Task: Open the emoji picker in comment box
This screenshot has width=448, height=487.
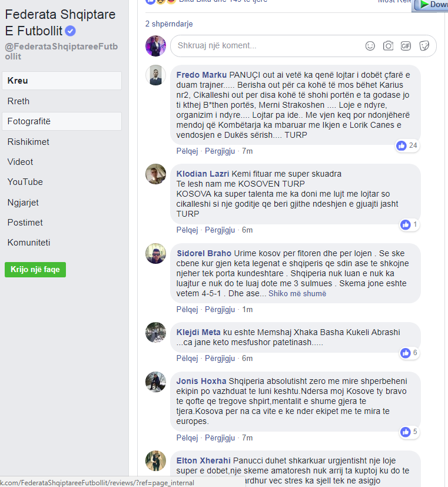Action: pos(370,46)
